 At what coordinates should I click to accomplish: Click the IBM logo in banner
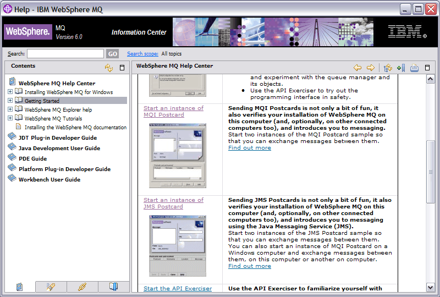407,31
